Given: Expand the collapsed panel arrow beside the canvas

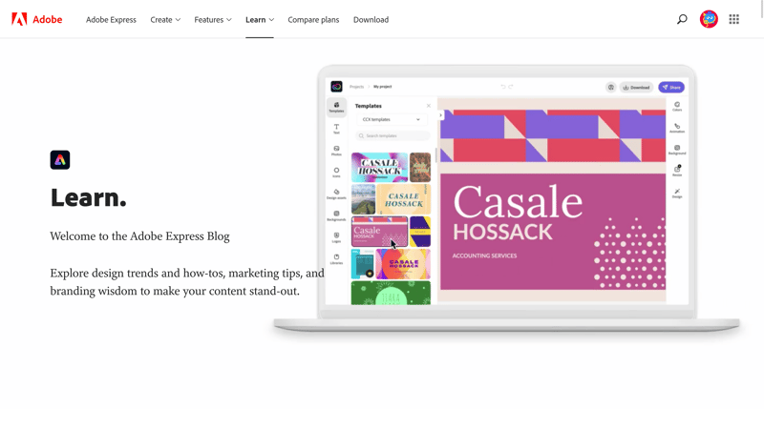Looking at the screenshot, I should click(x=440, y=115).
